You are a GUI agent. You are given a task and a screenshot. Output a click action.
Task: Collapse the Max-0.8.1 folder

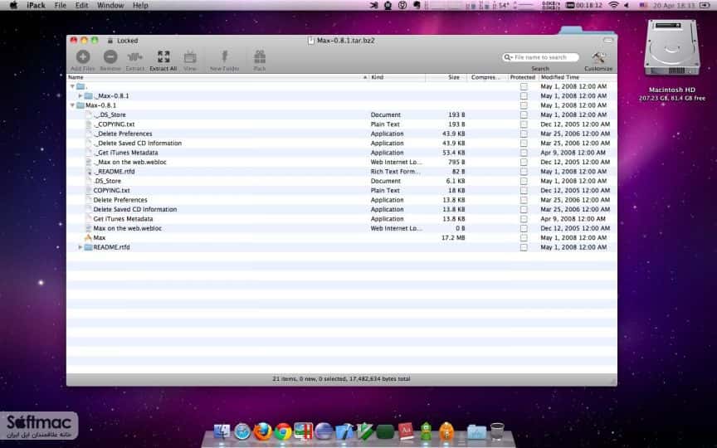pyautogui.click(x=72, y=105)
